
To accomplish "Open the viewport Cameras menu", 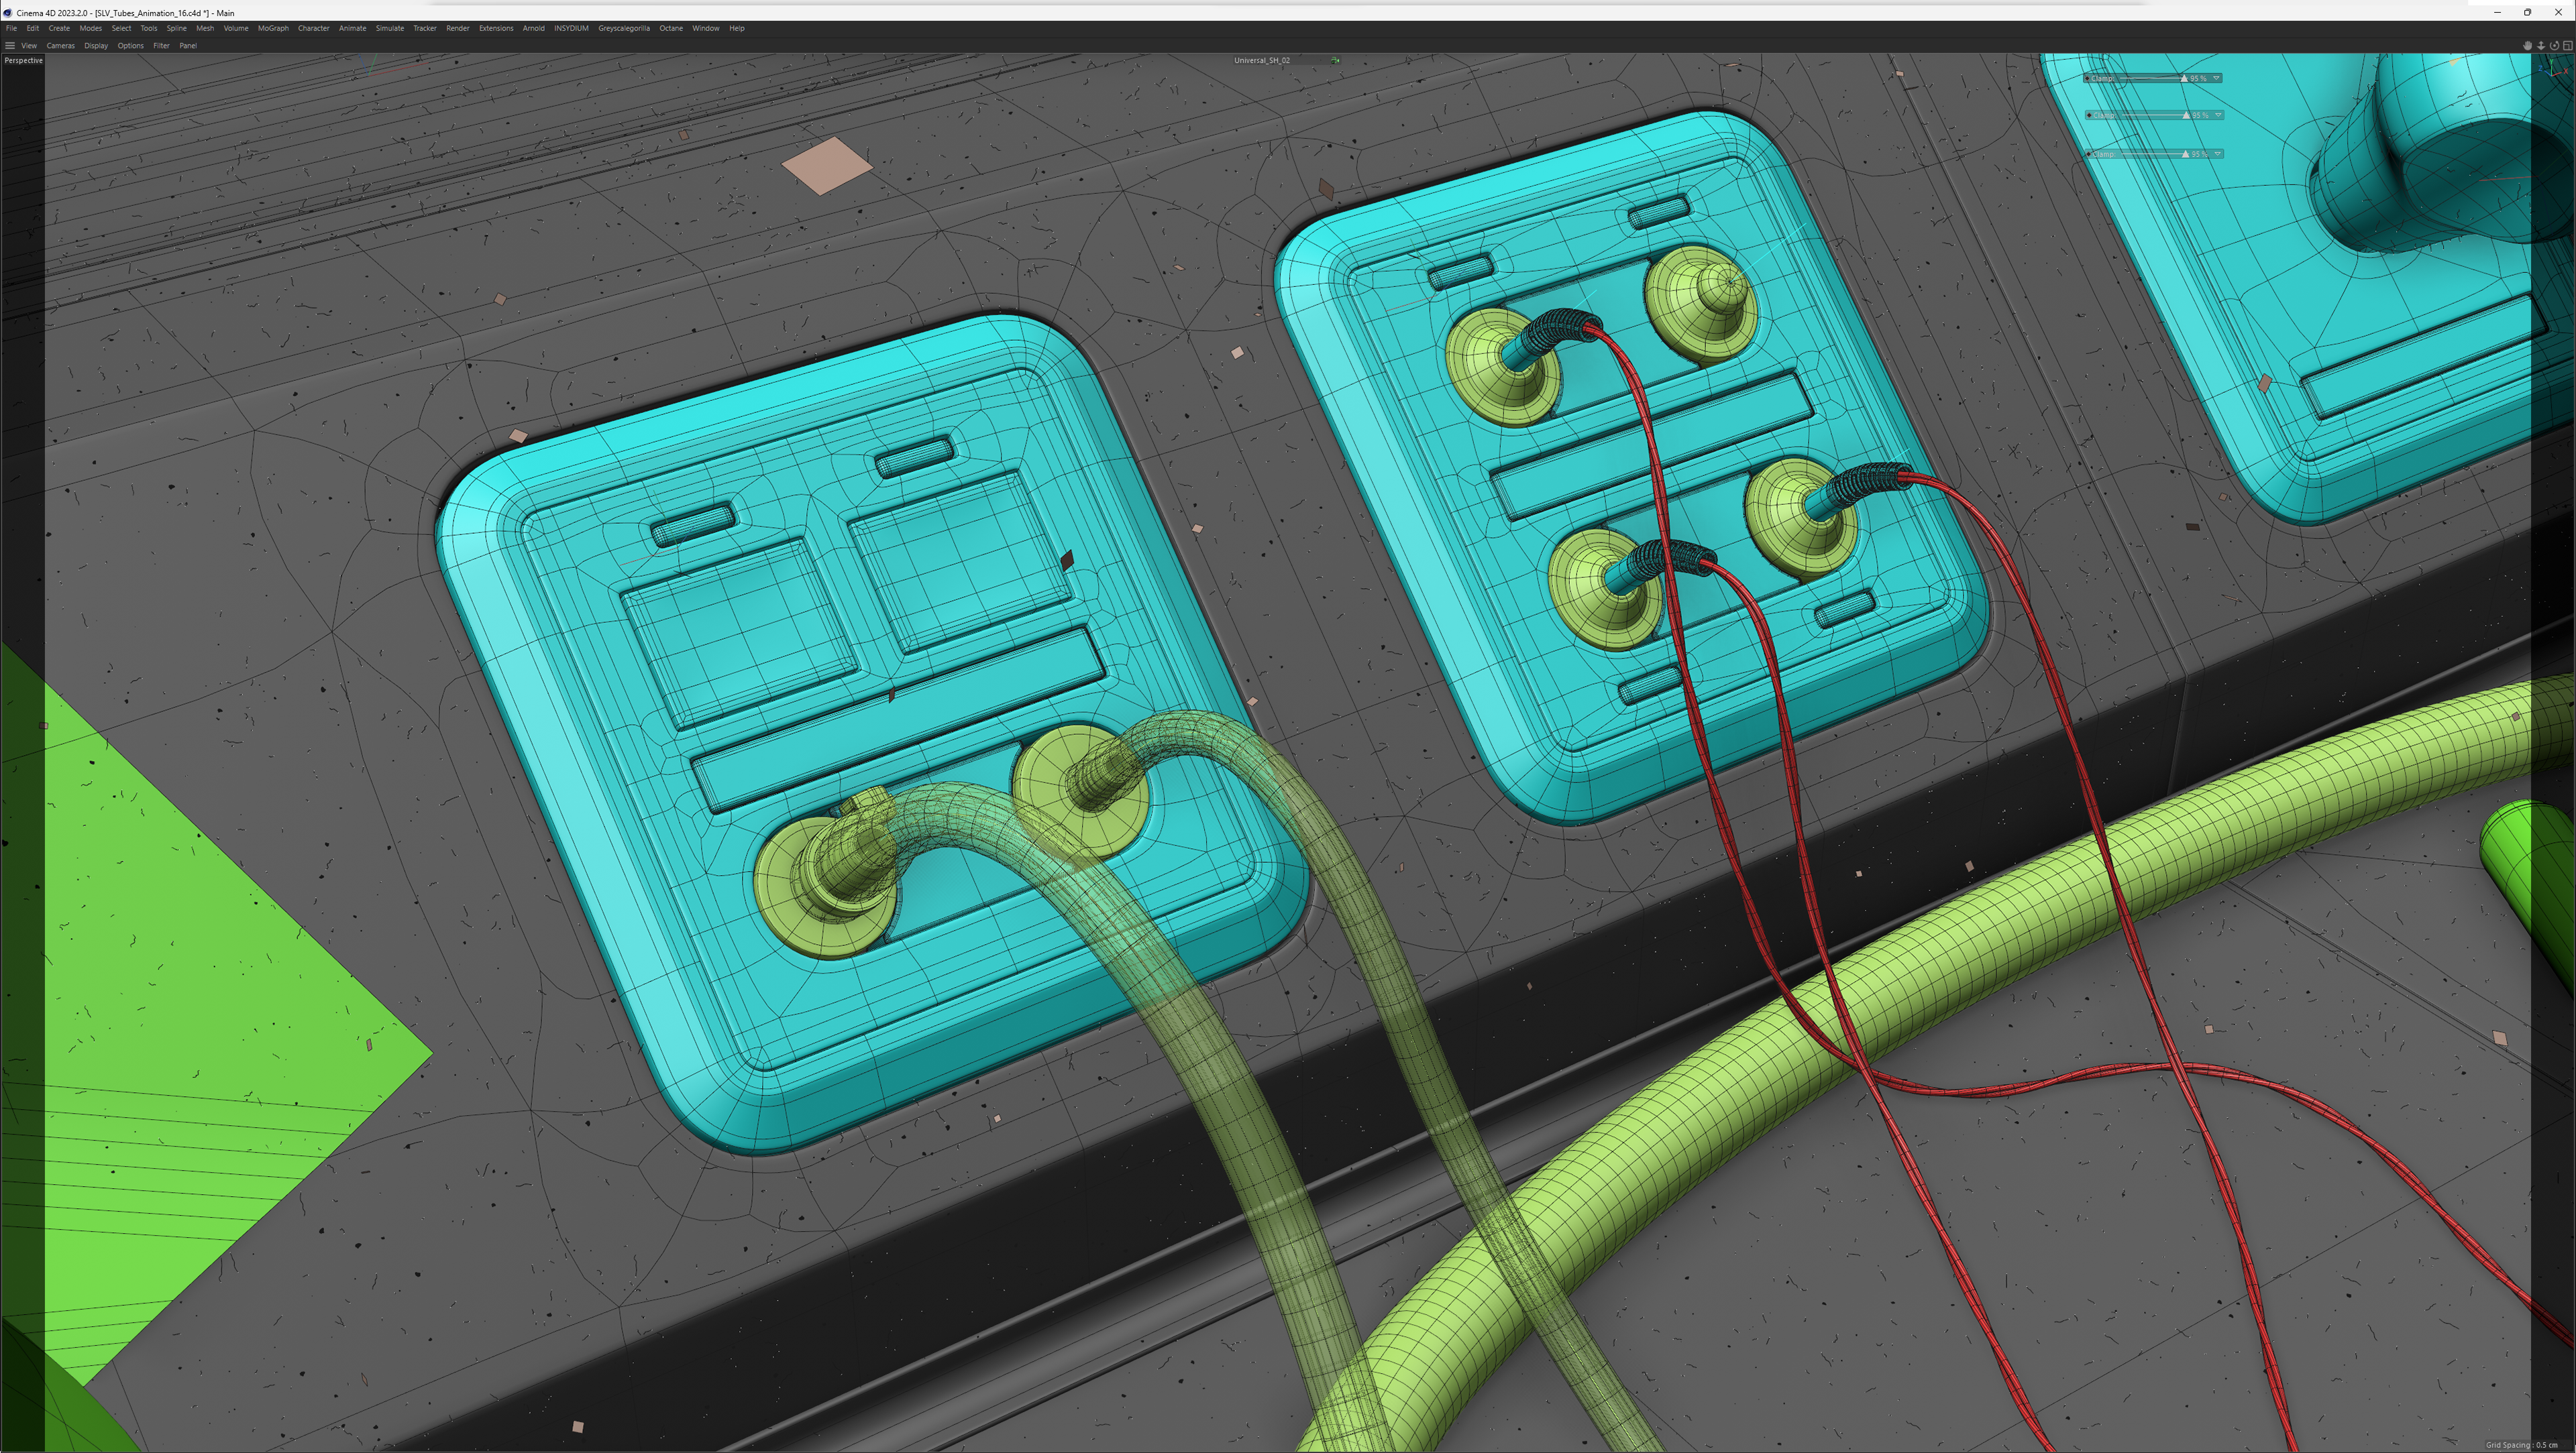I will coord(60,46).
